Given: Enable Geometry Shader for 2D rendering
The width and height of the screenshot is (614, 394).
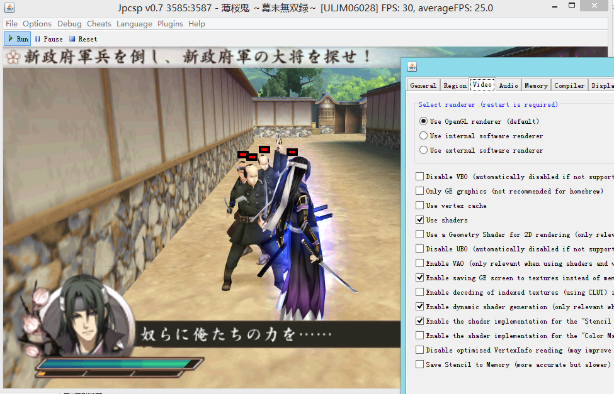Looking at the screenshot, I should click(x=420, y=234).
